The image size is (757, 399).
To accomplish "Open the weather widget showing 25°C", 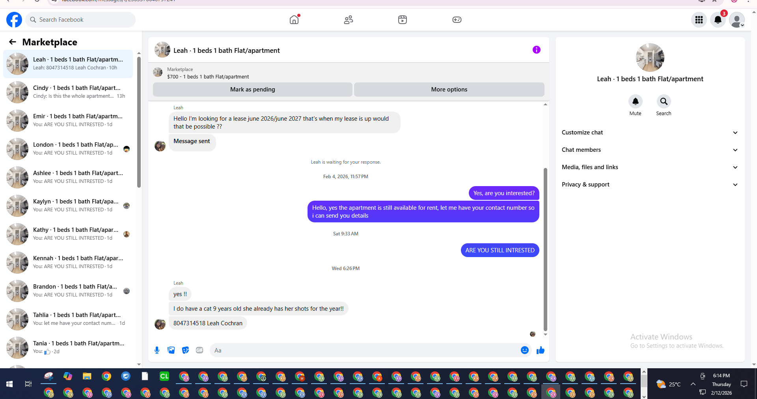I will tap(669, 384).
